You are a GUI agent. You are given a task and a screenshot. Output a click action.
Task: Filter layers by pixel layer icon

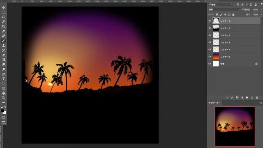238,5
